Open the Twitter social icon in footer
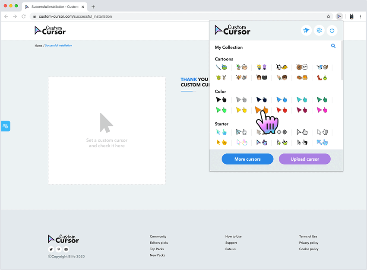 tap(51, 249)
